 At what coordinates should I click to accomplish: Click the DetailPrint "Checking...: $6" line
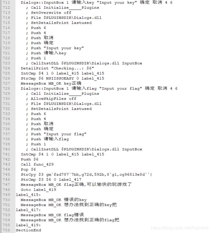[57, 68]
